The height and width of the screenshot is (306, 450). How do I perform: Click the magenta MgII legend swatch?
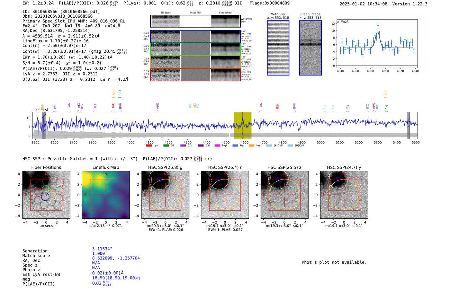217,145
